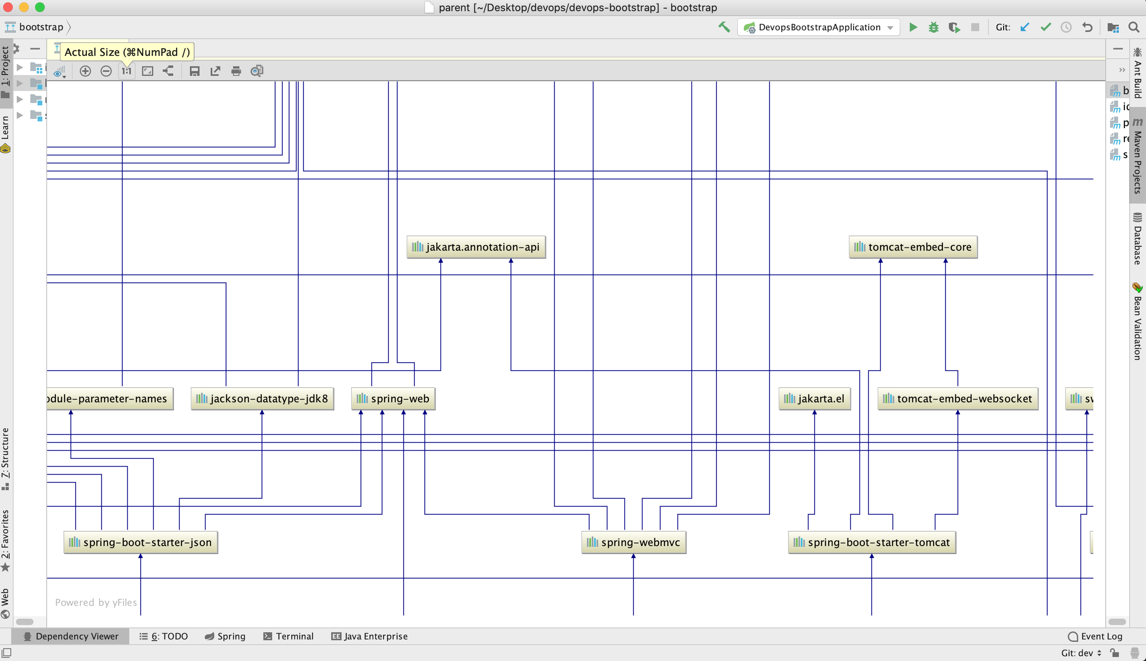This screenshot has height=661, width=1146.
Task: Apply the current layout icon
Action: click(168, 71)
